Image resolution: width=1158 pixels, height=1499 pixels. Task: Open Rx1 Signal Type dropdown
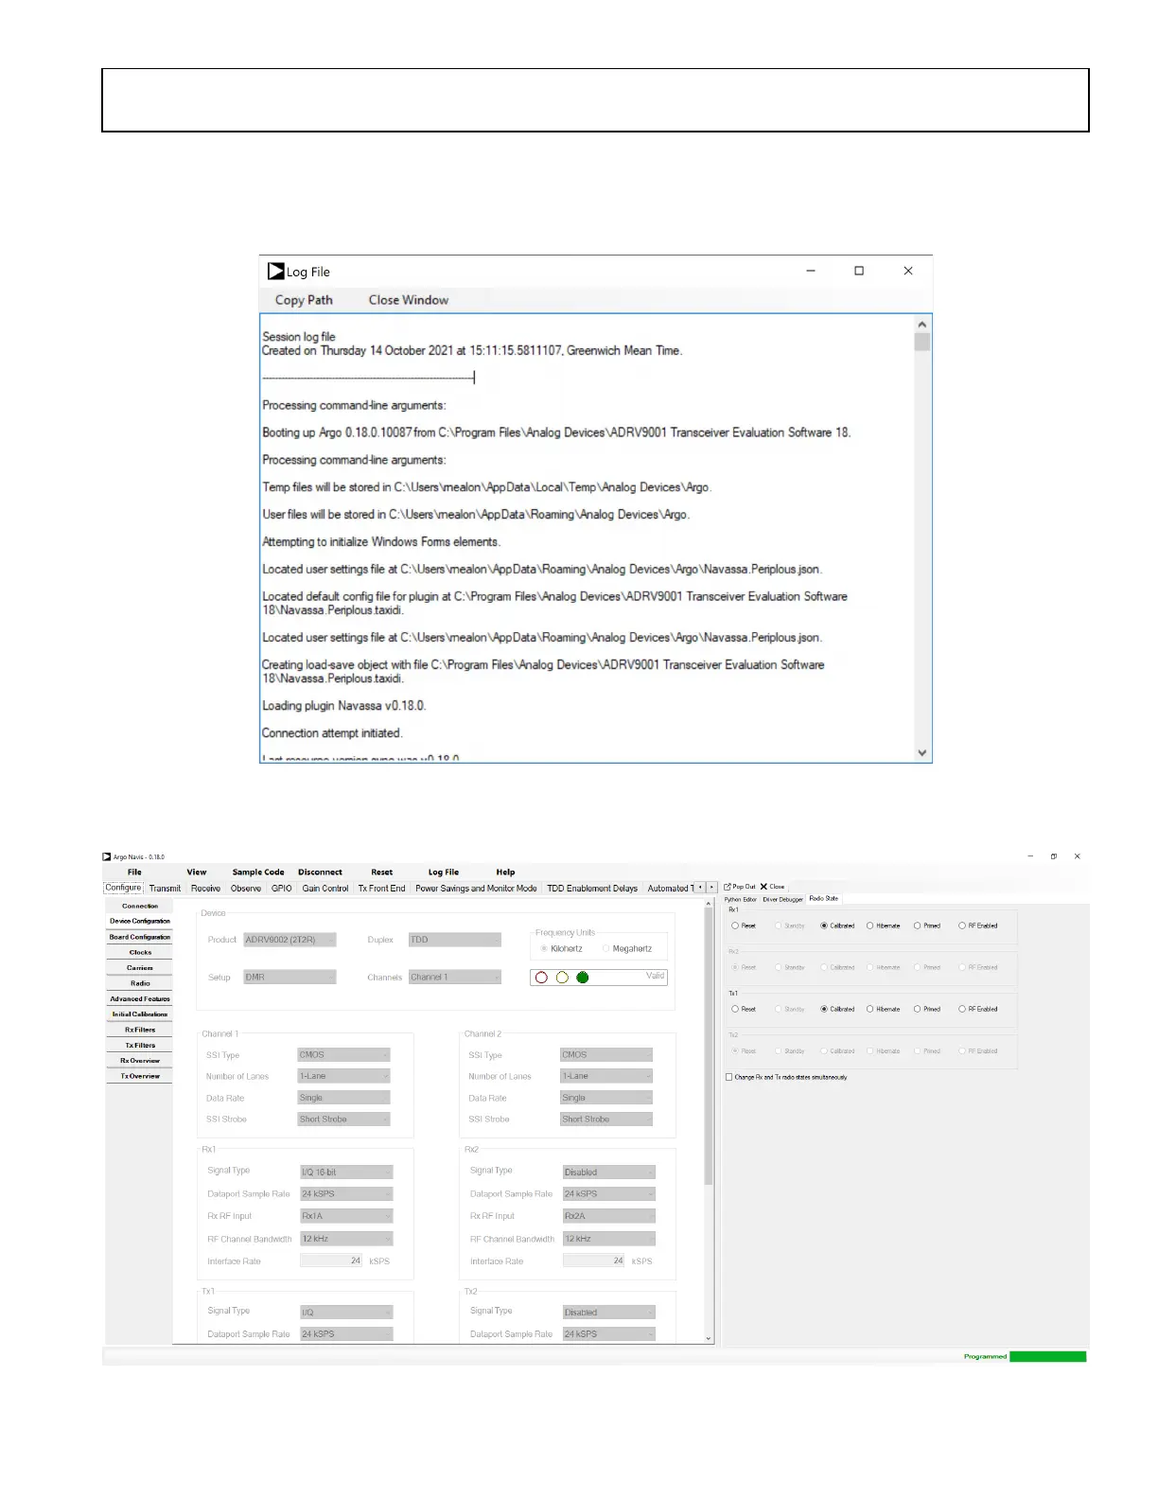(x=346, y=1173)
